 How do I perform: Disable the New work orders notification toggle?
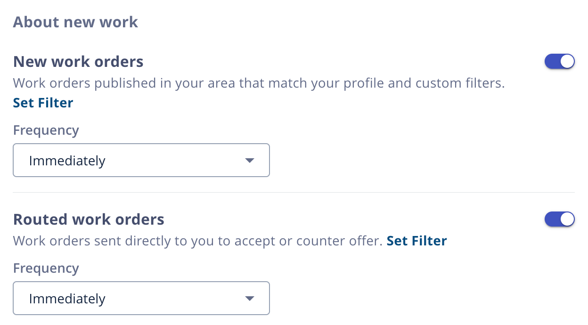(x=560, y=61)
